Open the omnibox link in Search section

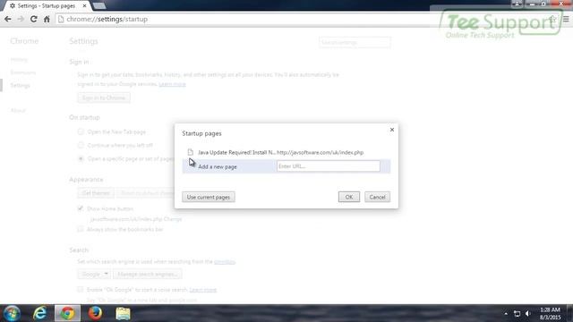pyautogui.click(x=225, y=262)
